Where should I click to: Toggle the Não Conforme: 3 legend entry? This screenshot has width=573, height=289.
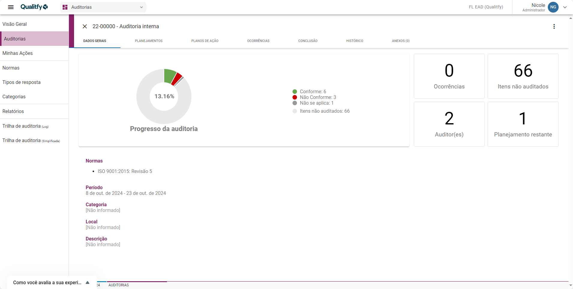point(314,97)
